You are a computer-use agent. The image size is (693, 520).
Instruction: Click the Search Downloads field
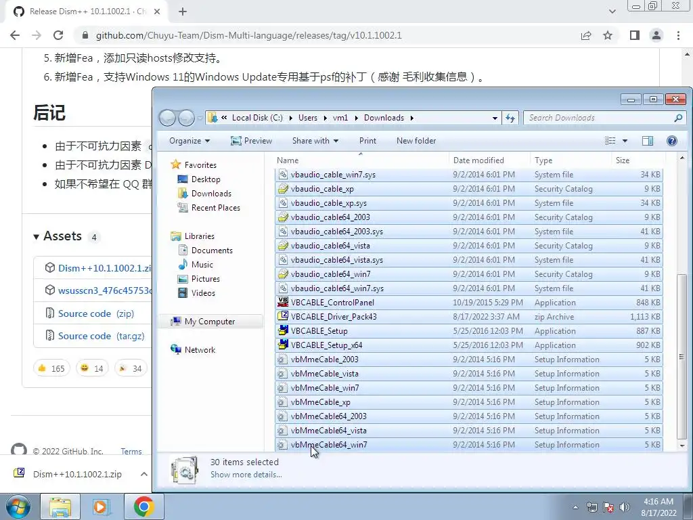(599, 118)
